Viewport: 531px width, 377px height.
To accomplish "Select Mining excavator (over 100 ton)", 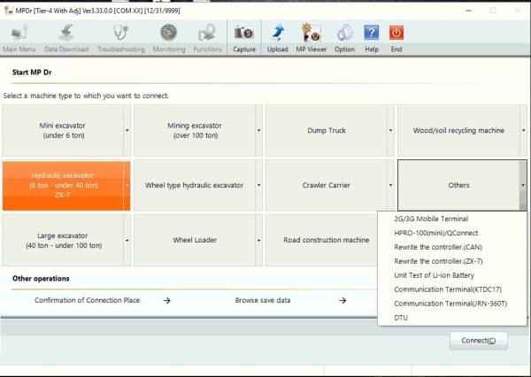I will pyautogui.click(x=195, y=130).
